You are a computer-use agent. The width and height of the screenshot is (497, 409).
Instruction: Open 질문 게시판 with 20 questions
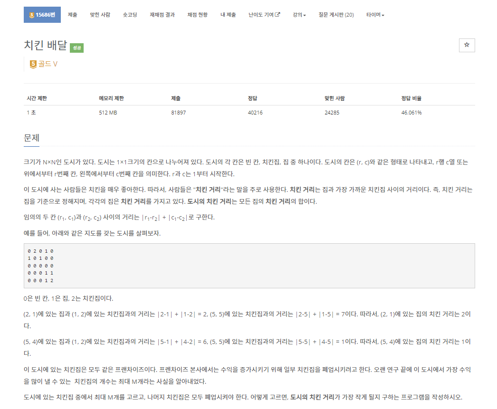335,15
